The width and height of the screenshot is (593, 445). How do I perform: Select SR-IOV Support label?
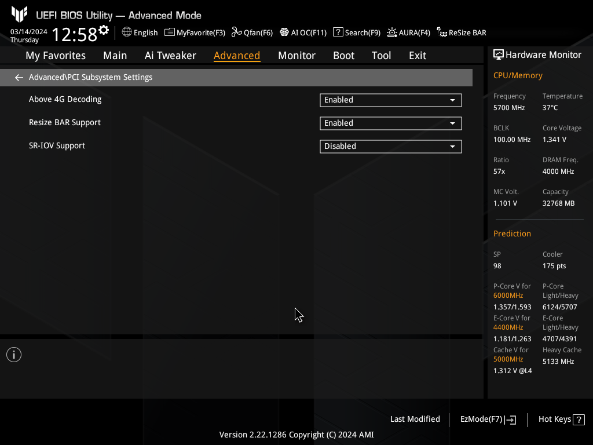(57, 145)
